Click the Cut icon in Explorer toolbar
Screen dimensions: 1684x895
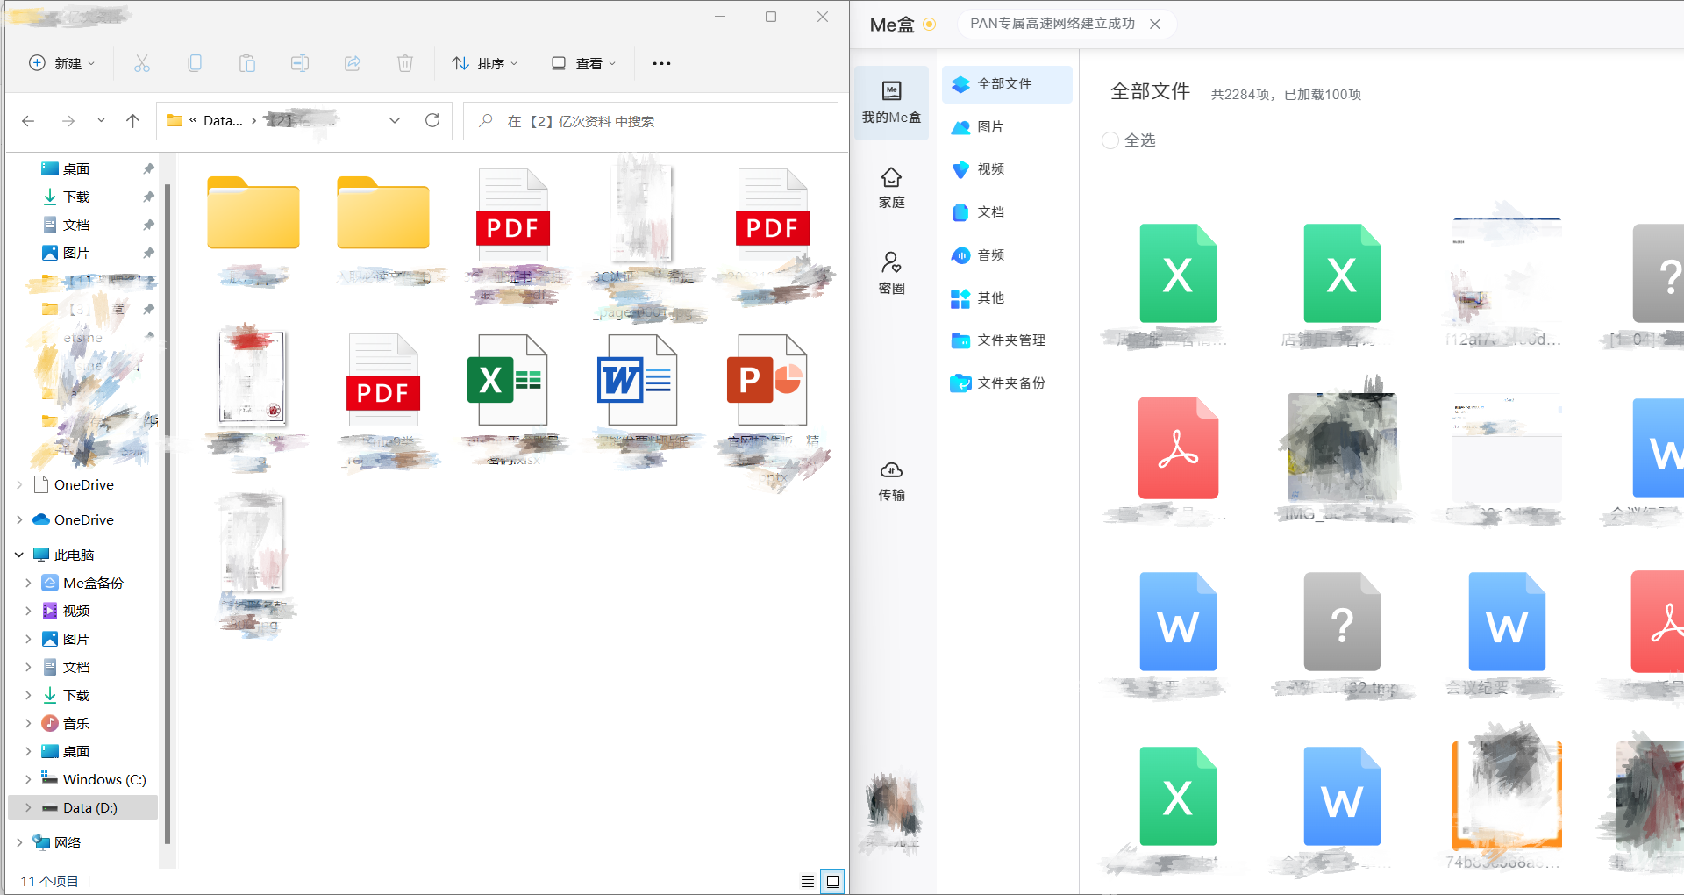click(141, 63)
